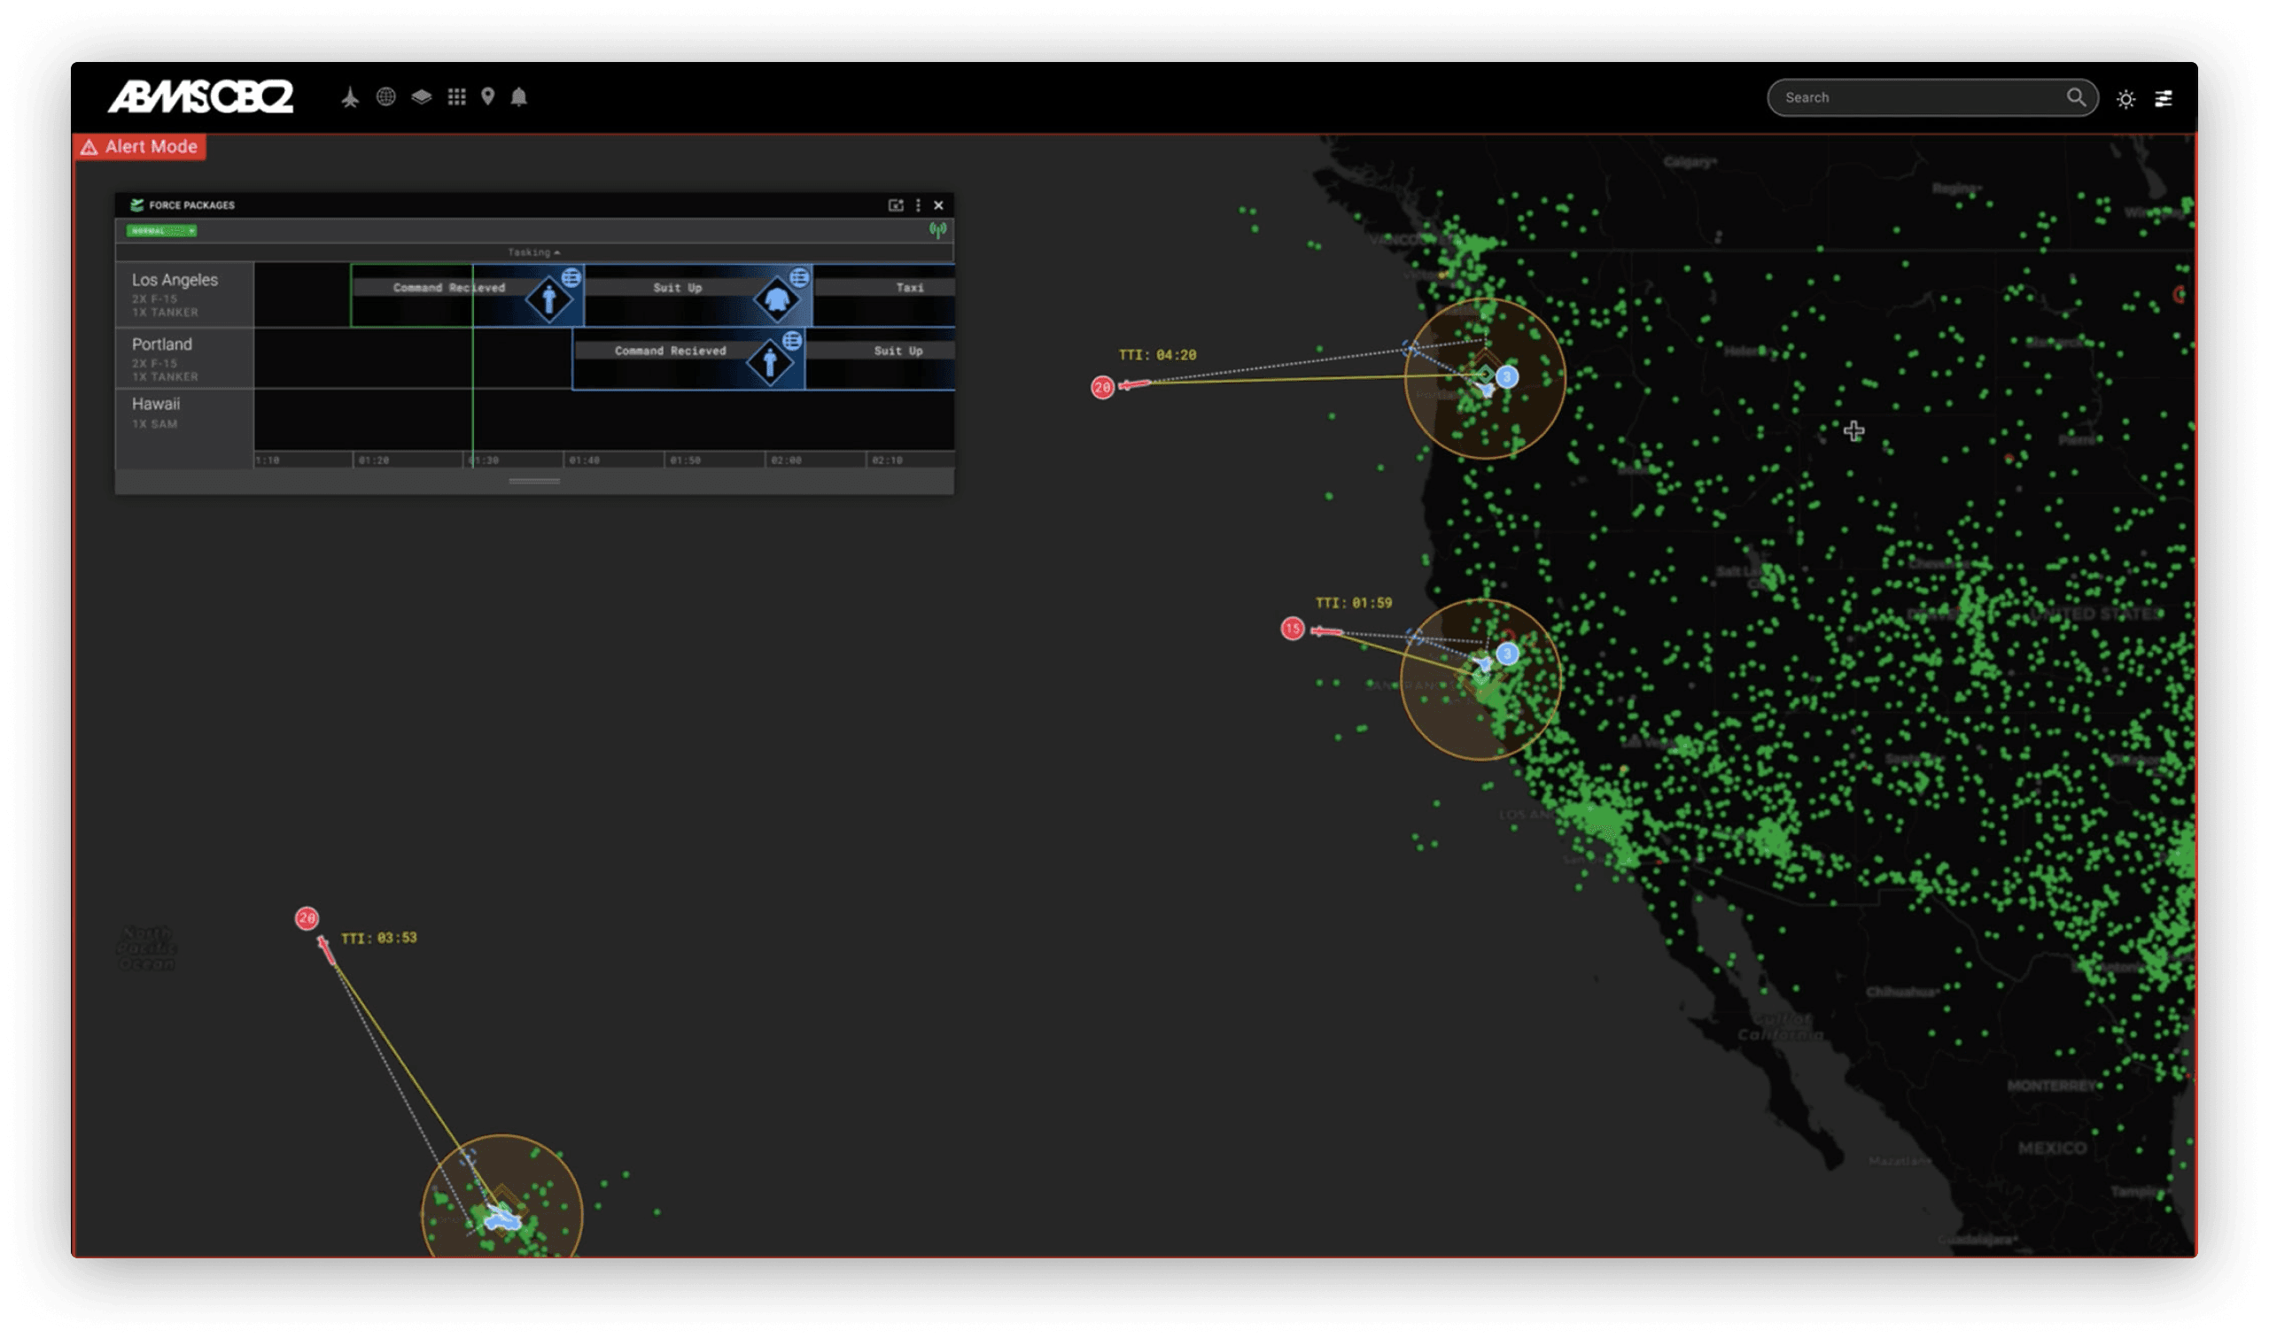Open the apps grid icon in the header

[x=455, y=97]
